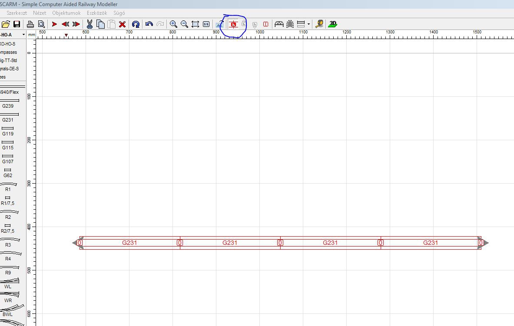Toggle the red I label icon
The width and height of the screenshot is (514, 326).
(265, 24)
